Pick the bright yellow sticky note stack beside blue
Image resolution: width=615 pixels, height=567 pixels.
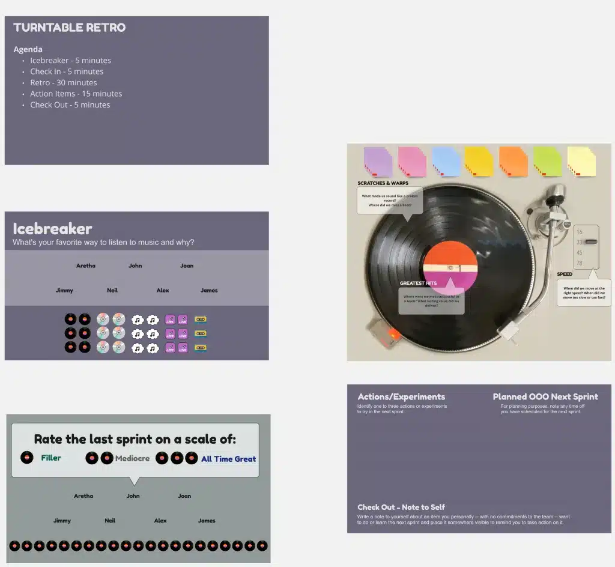(x=479, y=162)
